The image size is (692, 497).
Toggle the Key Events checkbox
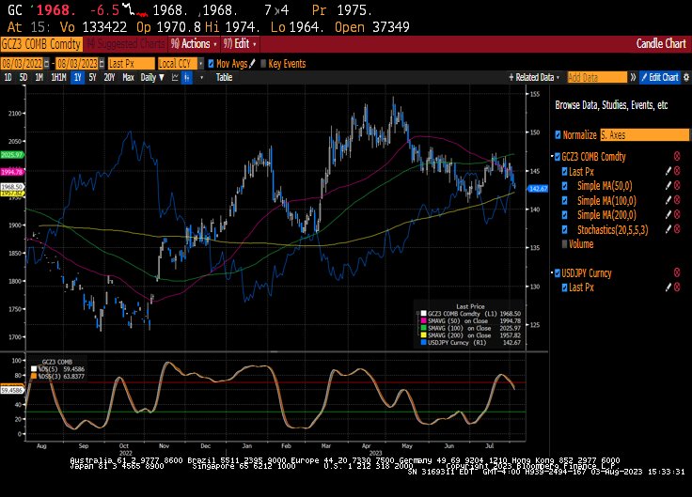click(263, 64)
